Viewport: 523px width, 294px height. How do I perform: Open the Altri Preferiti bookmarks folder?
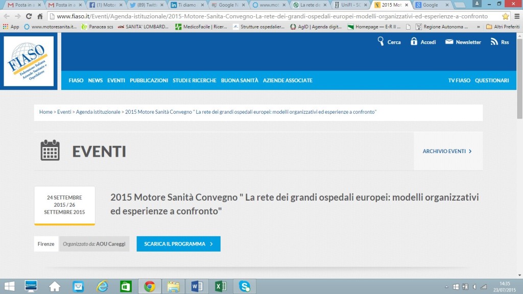503,27
